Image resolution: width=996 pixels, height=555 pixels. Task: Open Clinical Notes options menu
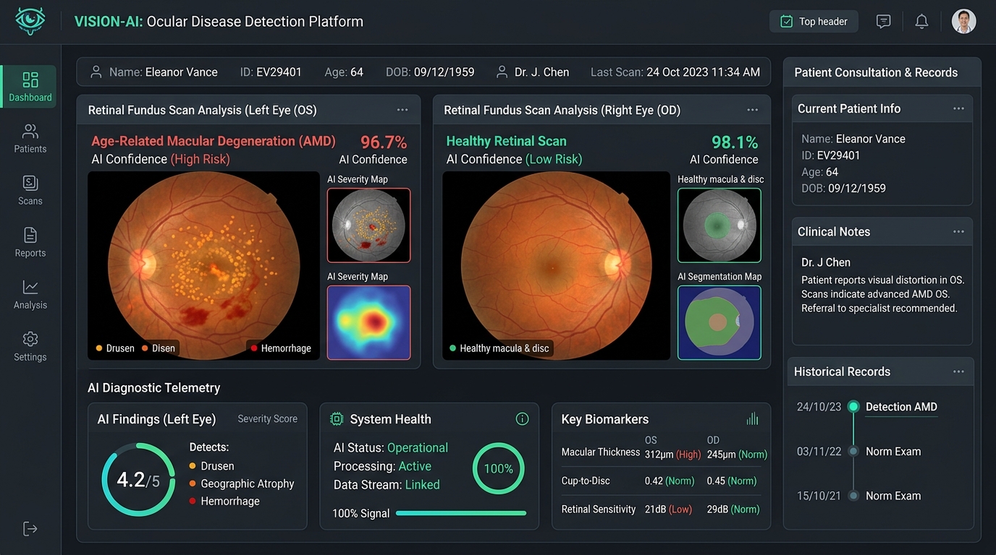tap(958, 232)
